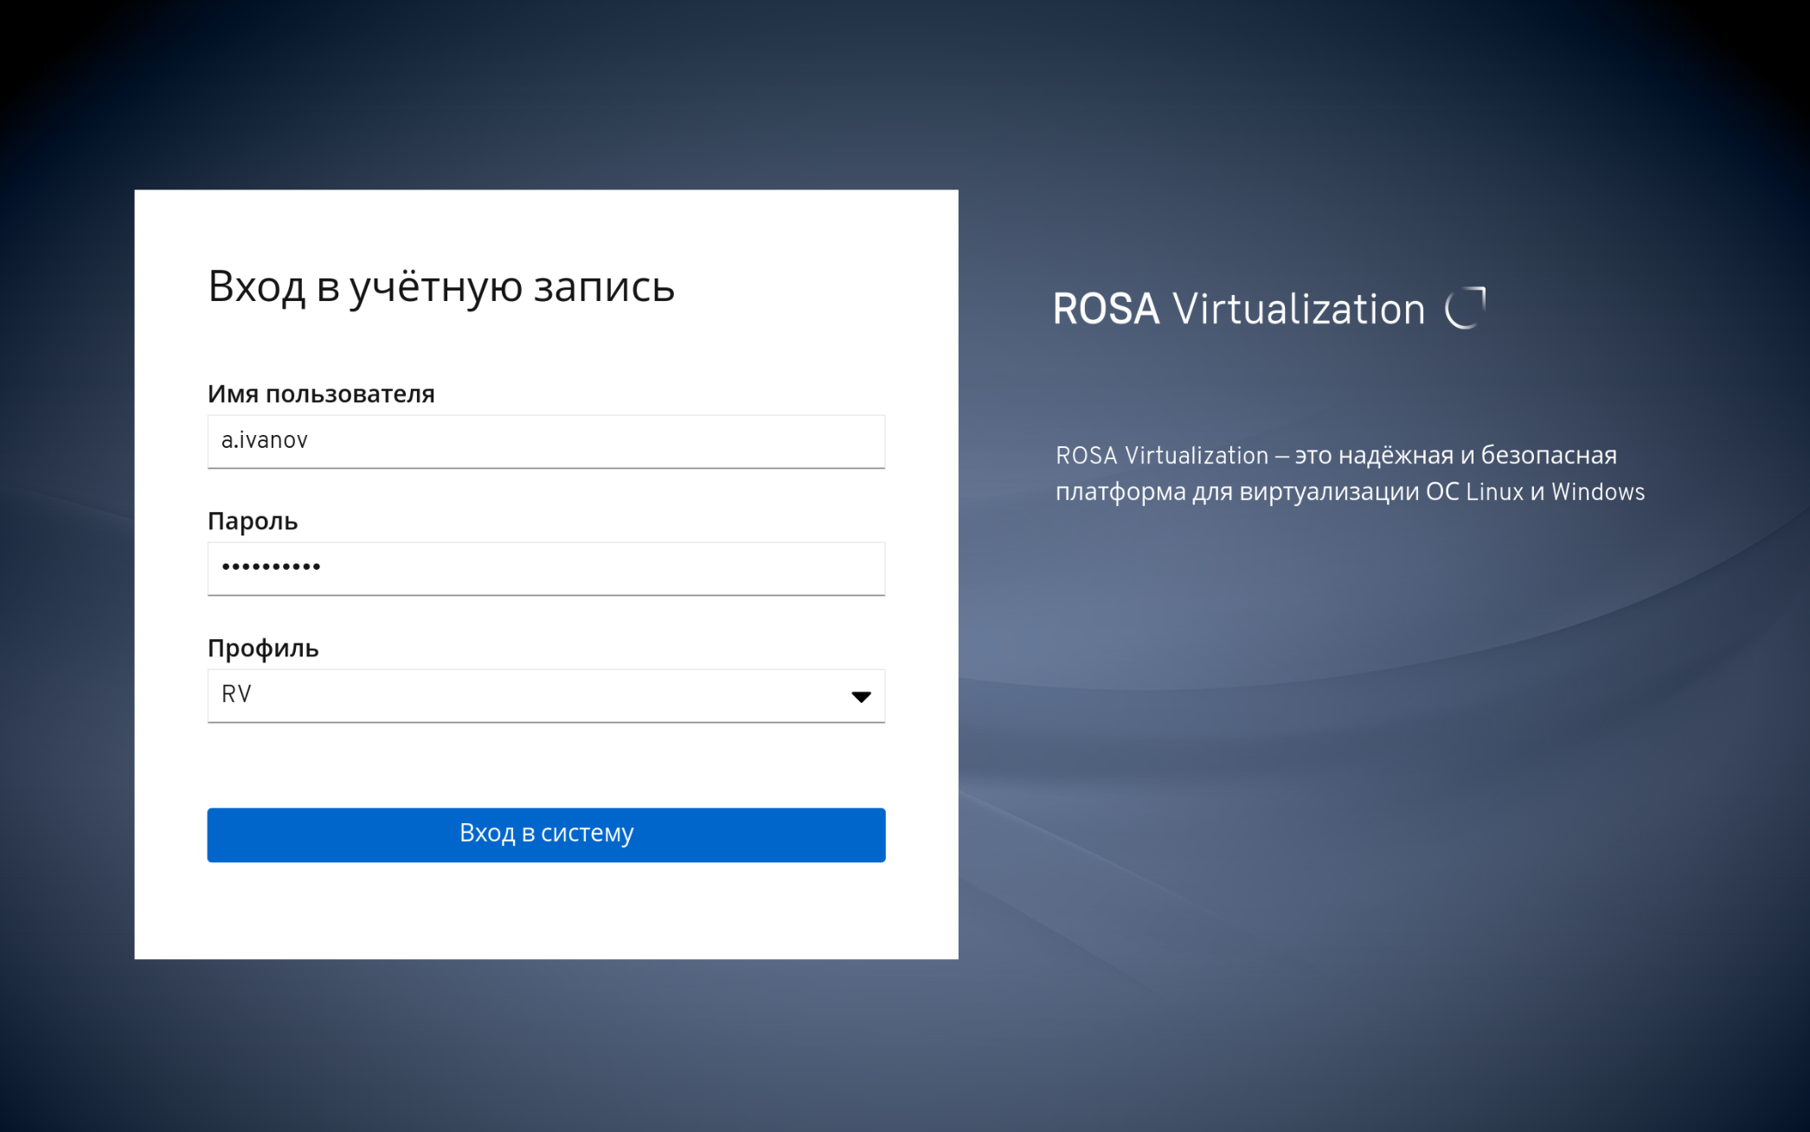Focus the Пароль input field

coord(545,568)
